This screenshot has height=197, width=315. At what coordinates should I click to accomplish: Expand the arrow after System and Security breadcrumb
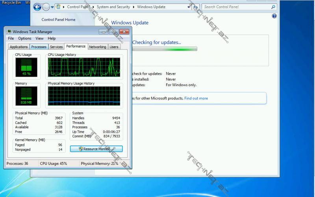click(x=134, y=7)
